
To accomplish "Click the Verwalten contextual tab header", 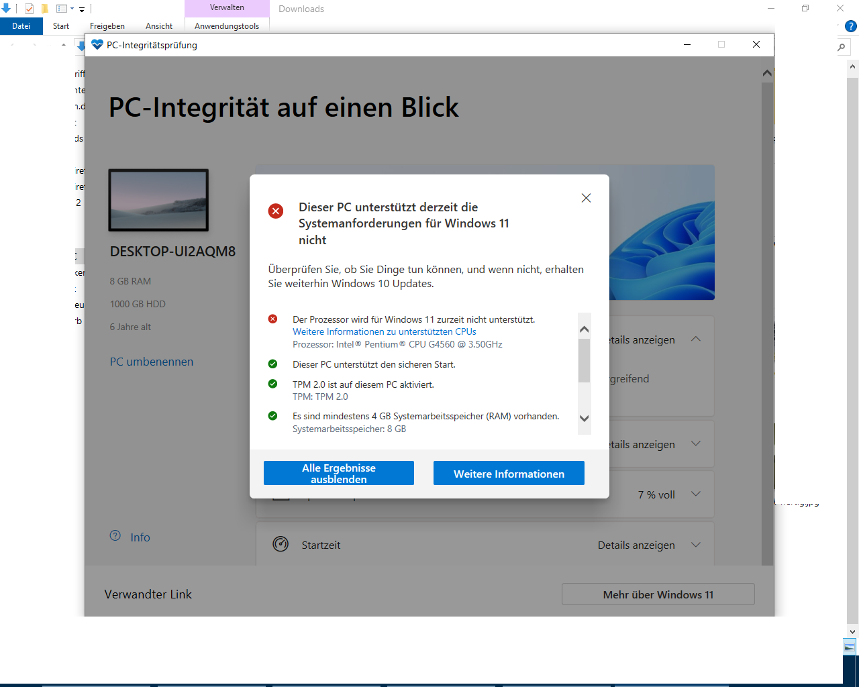I will [x=227, y=8].
